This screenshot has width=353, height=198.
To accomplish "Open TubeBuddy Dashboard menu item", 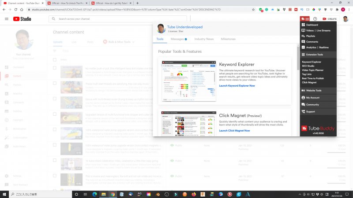I will [x=312, y=25].
